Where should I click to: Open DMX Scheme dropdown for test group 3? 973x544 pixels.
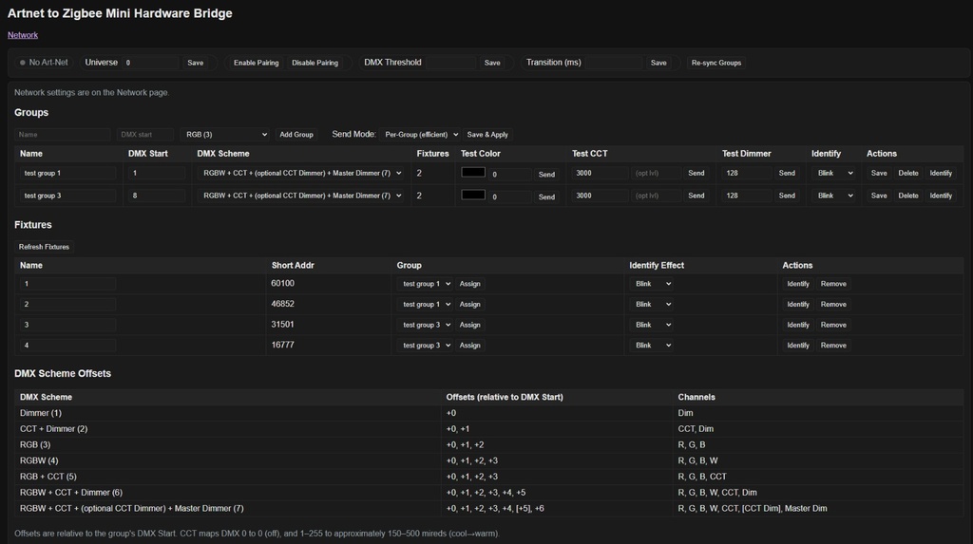coord(301,196)
